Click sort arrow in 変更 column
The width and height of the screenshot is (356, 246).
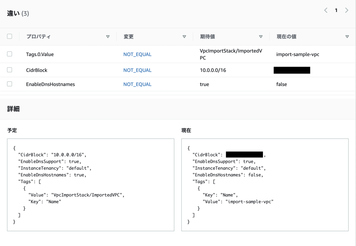(x=184, y=37)
